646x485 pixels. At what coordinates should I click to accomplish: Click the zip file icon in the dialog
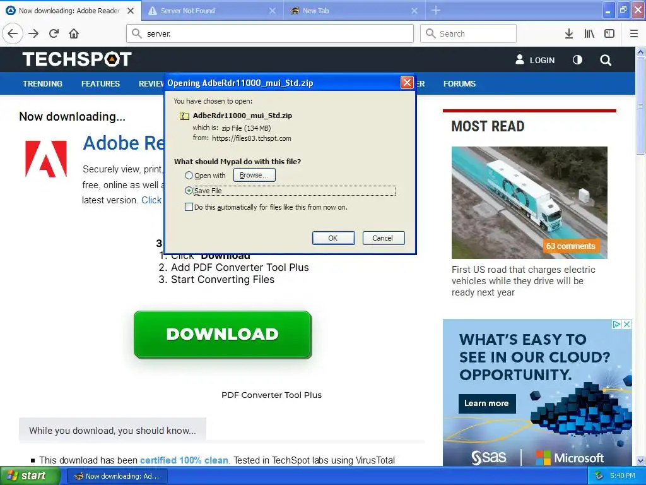tap(184, 116)
